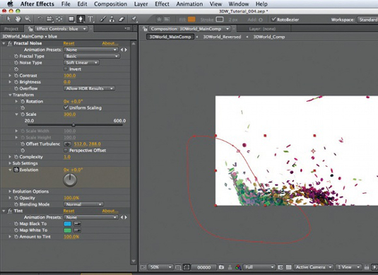The height and width of the screenshot is (275, 378).
Task: Select the 3DWorld_Comp breadcrumb
Action: 268,37
